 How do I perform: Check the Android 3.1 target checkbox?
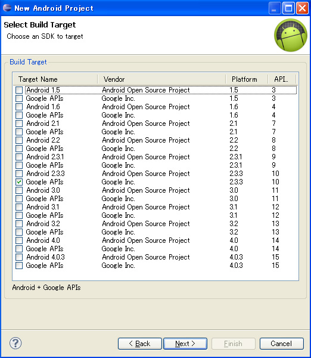click(x=19, y=207)
